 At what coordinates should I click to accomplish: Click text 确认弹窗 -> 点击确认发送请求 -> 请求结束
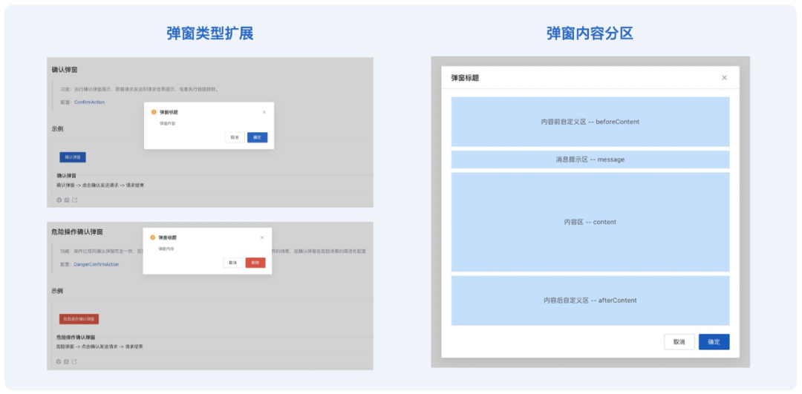[100, 185]
